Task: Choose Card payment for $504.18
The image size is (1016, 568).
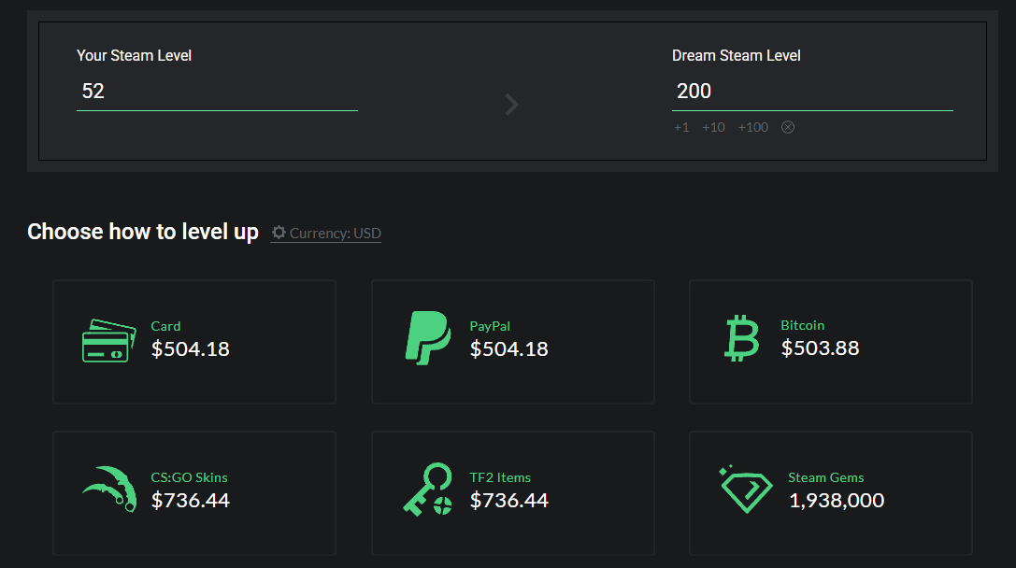Action: pos(194,342)
